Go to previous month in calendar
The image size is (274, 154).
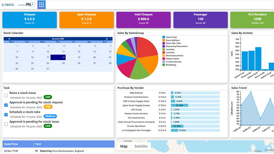tap(9, 39)
